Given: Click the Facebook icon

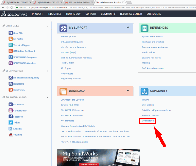Looking at the screenshot, I should 11,117.
